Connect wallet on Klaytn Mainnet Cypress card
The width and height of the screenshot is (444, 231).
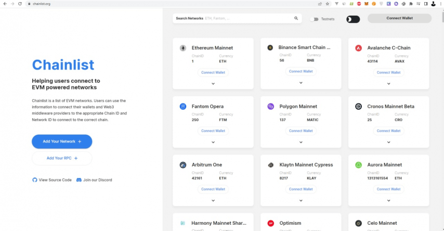point(301,189)
